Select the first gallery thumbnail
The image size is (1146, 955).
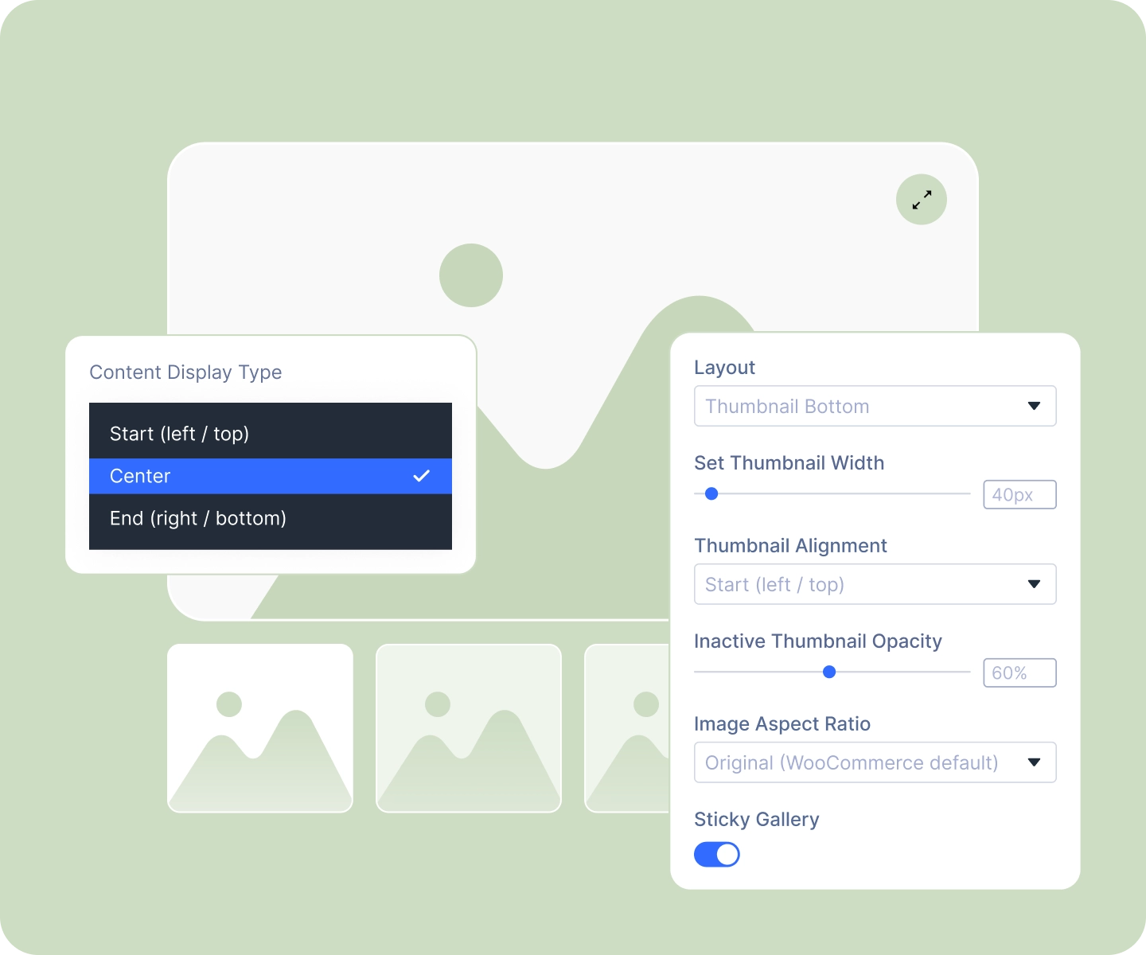pyautogui.click(x=260, y=728)
